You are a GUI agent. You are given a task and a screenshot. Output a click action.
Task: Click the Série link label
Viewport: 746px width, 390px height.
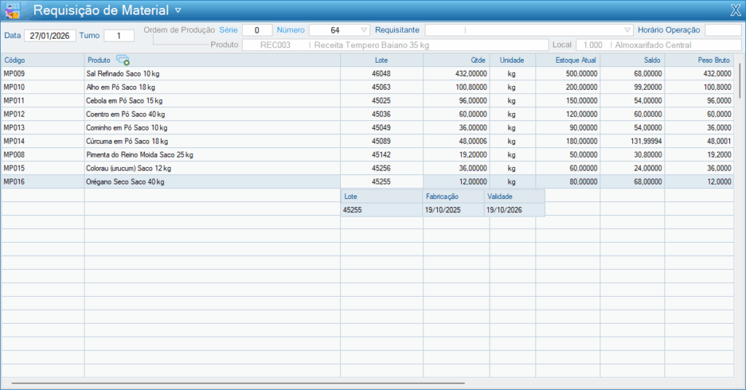228,30
